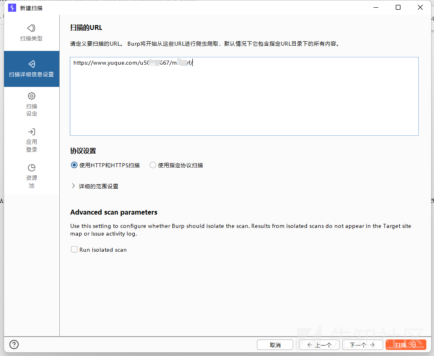The image size is (434, 356).
Task: Go back with the 上一个 button
Action: coord(319,345)
